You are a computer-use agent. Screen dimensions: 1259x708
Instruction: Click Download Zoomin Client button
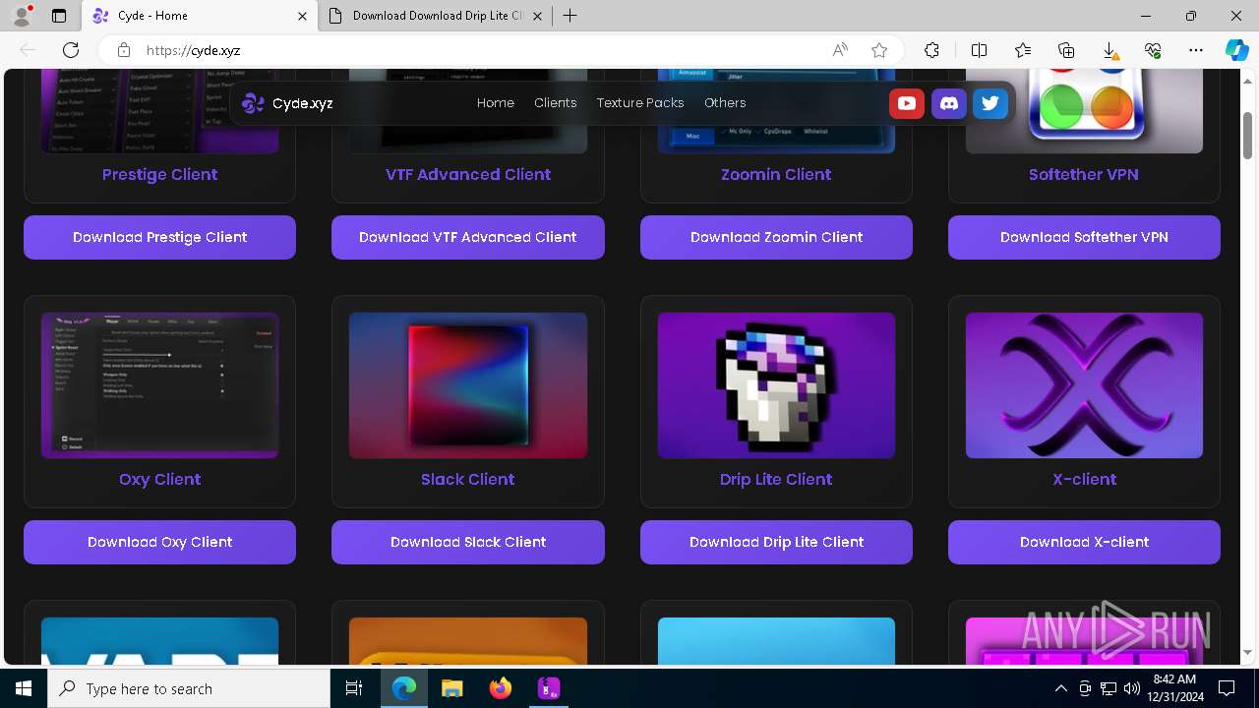776,237
